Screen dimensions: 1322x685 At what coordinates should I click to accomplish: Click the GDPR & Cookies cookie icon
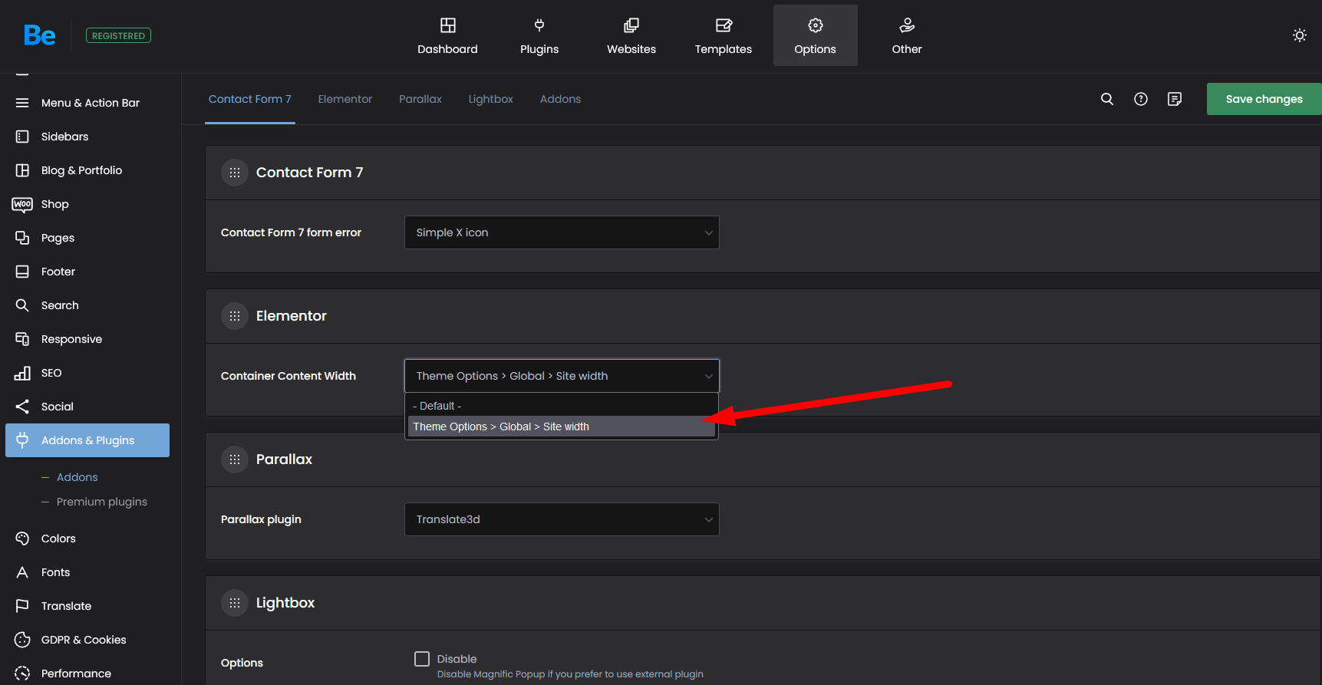tap(22, 640)
